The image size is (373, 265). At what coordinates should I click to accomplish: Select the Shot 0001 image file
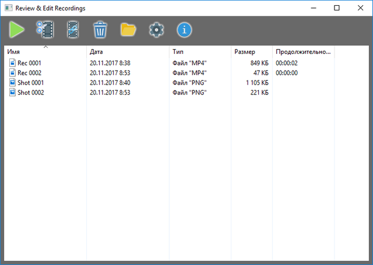pos(30,83)
